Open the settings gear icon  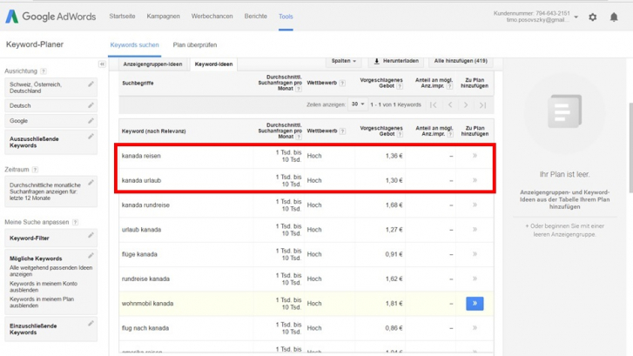click(x=592, y=17)
